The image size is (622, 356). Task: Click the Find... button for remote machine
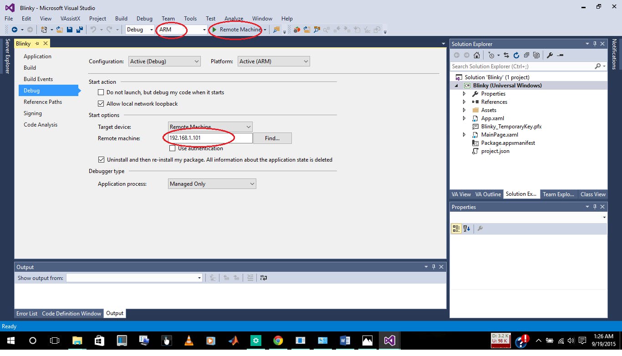pyautogui.click(x=272, y=138)
